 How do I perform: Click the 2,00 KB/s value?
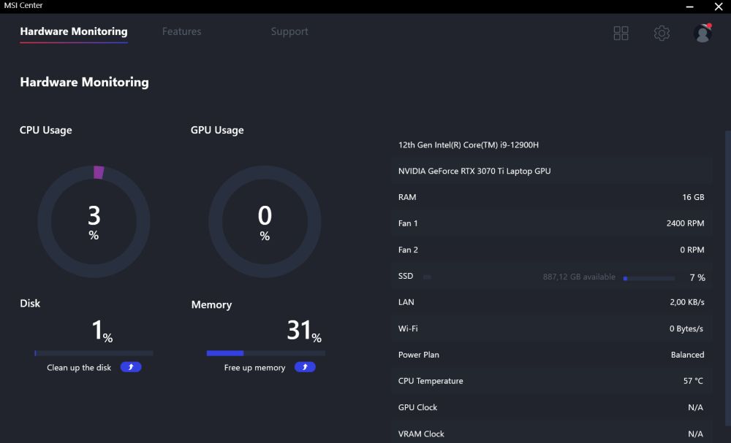(686, 302)
